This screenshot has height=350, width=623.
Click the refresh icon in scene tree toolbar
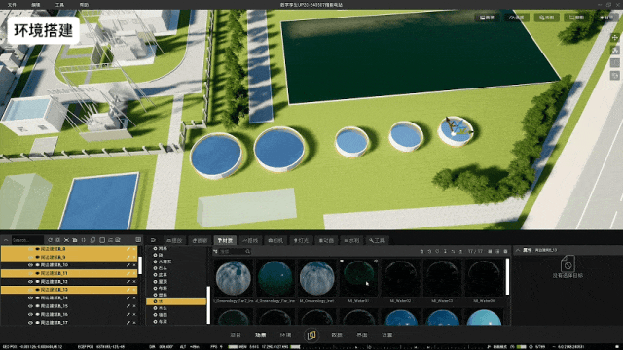pos(50,240)
